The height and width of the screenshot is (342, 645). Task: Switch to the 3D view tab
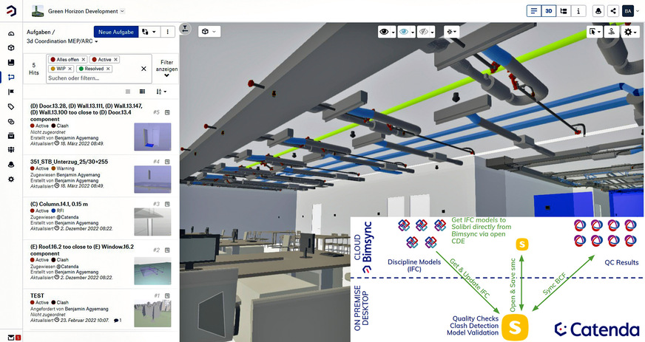[x=549, y=11]
